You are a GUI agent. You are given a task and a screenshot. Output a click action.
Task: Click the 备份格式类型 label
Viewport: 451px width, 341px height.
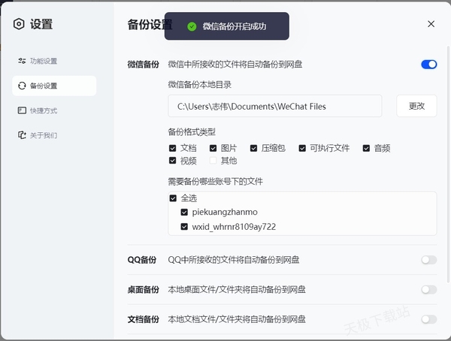(x=192, y=132)
